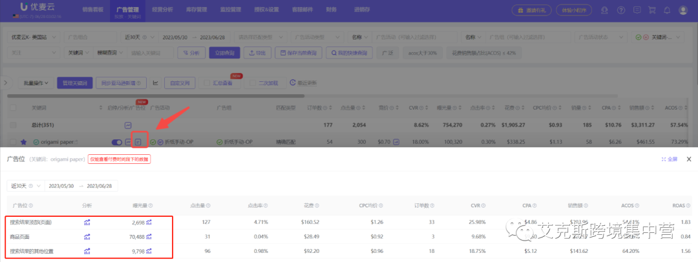Click the trend icon next to 70,488 impressions
This screenshot has height=262, width=698.
149,236
